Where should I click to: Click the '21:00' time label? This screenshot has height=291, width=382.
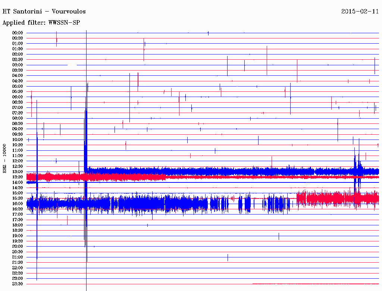coord(18,257)
